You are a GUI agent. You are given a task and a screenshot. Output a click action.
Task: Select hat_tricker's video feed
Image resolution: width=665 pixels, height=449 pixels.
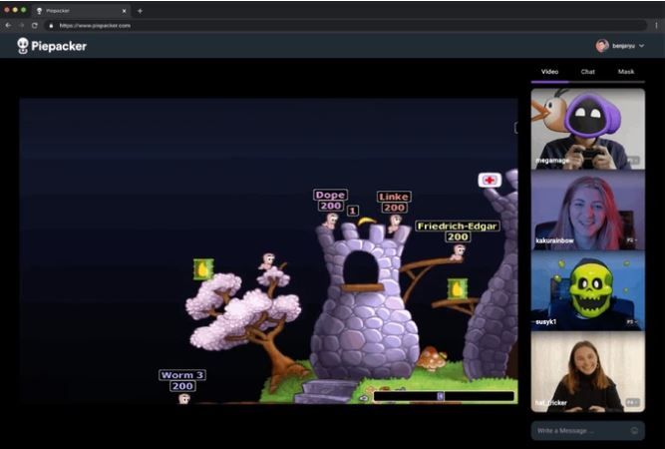coord(588,372)
